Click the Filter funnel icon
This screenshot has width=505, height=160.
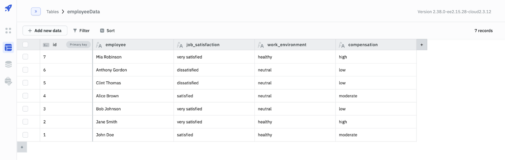pyautogui.click(x=75, y=30)
